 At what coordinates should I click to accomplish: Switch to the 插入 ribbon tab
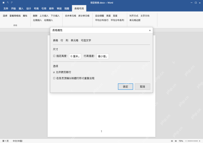pyautogui.click(x=21, y=9)
